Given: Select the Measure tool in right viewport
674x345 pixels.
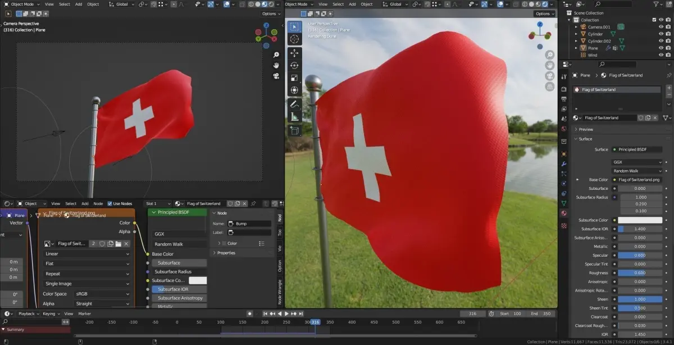Looking at the screenshot, I should click(x=294, y=117).
